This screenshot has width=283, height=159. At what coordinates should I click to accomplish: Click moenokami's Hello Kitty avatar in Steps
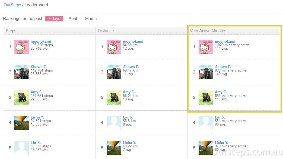(21, 47)
